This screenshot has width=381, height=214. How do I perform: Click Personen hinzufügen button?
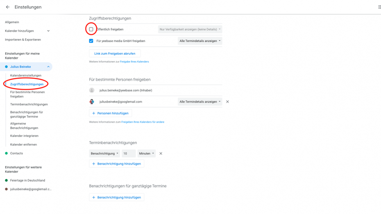[111, 113]
